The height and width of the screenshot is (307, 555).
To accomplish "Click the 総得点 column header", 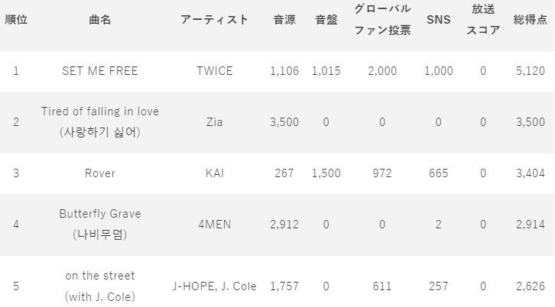I will (530, 19).
